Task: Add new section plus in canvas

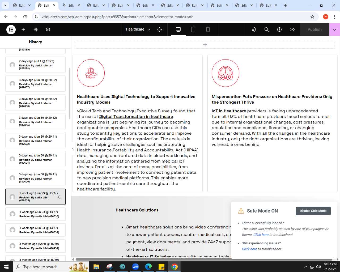Action: 205,45
